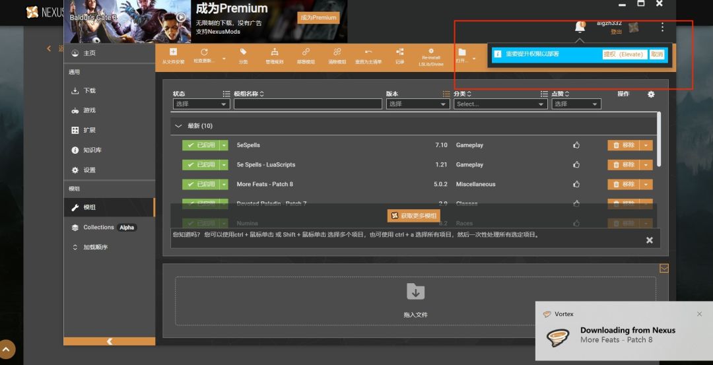Image resolution: width=713 pixels, height=365 pixels.
Task: Toggle 已启用 for 5e Spells - LuaScripts
Action: pyautogui.click(x=201, y=164)
